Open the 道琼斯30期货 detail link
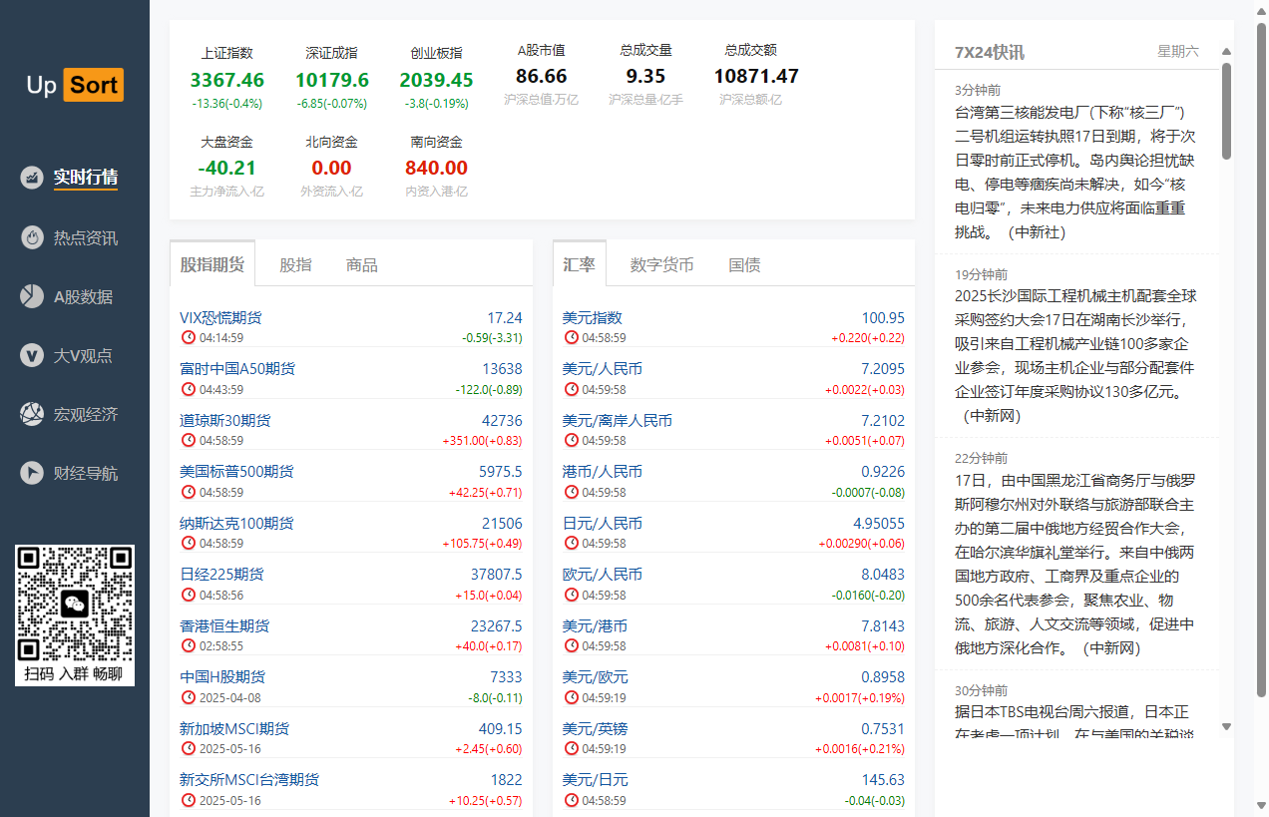This screenshot has height=817, width=1269. pos(223,420)
